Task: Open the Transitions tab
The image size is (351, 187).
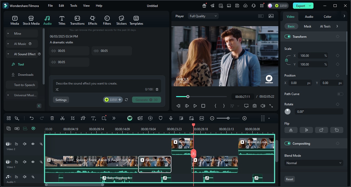Action: click(77, 20)
